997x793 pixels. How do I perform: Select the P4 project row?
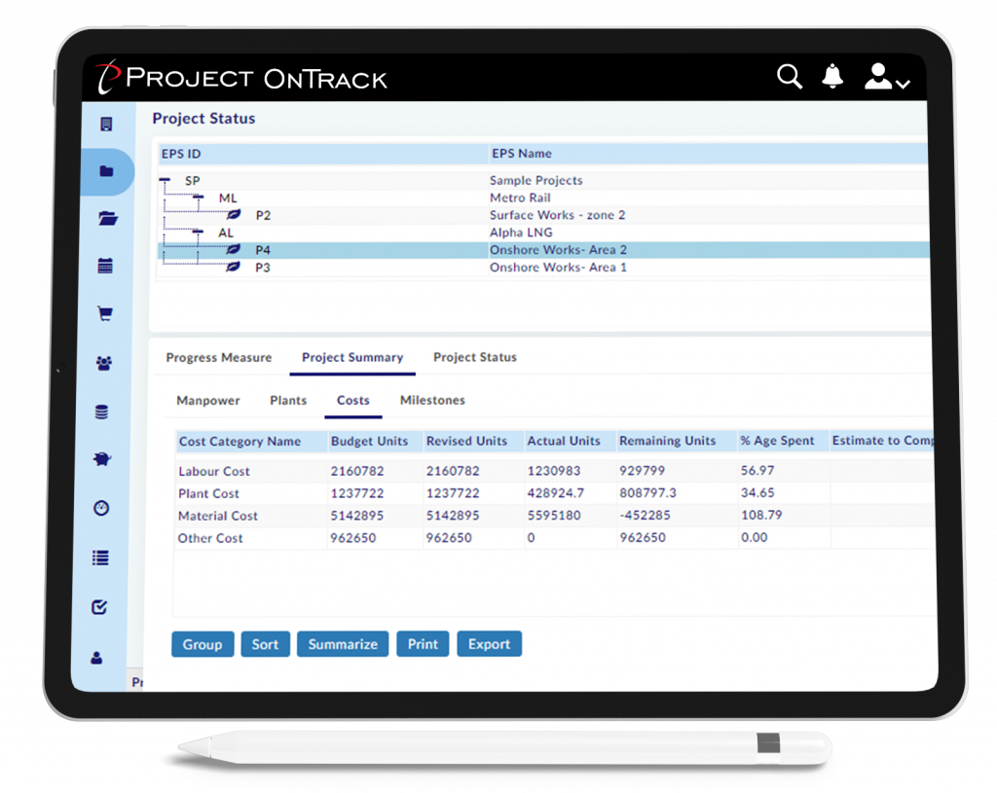(x=543, y=250)
